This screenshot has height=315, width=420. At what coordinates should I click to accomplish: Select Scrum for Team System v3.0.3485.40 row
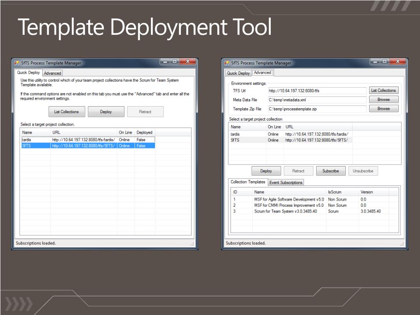pyautogui.click(x=310, y=211)
